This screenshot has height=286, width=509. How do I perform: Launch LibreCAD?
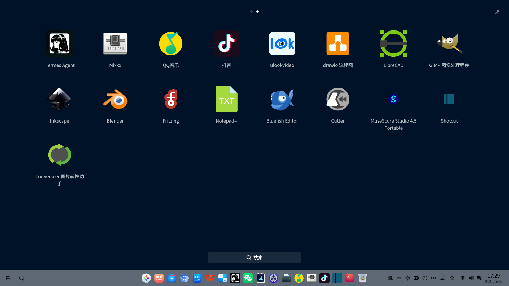coord(393,43)
